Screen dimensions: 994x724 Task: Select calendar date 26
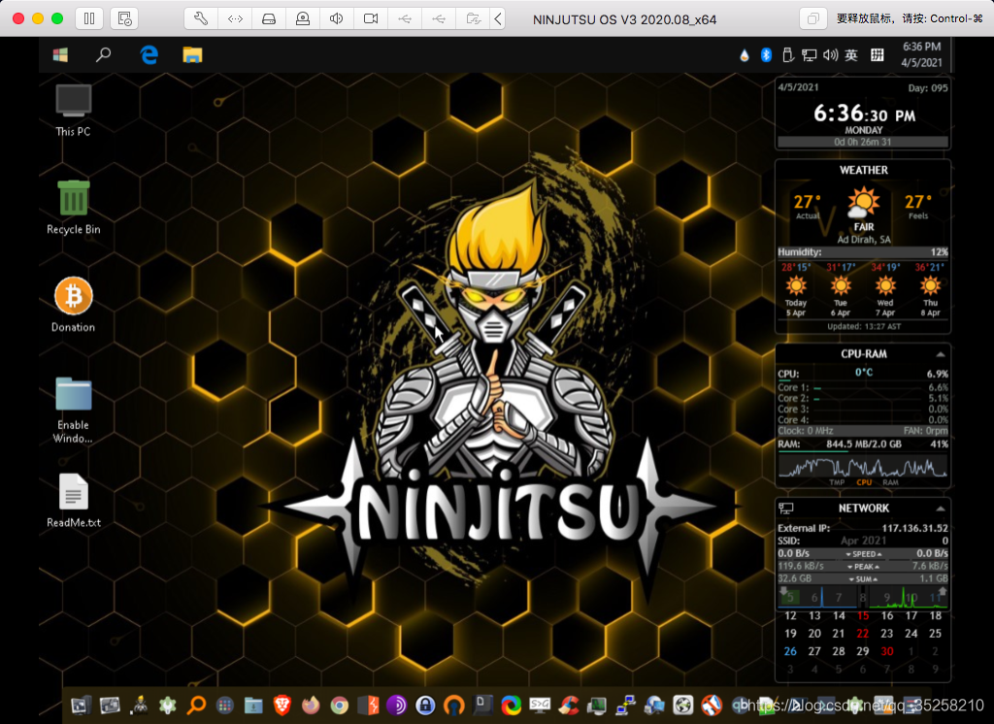790,651
